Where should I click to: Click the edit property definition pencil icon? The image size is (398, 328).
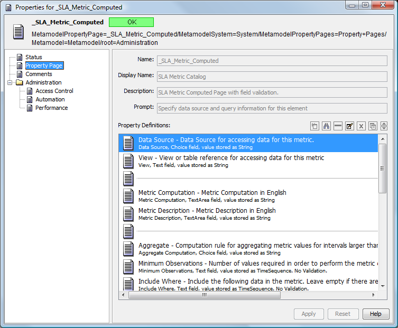pos(349,126)
